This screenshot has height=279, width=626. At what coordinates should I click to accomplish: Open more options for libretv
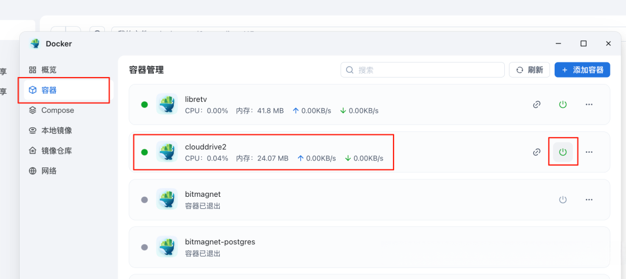(x=589, y=104)
